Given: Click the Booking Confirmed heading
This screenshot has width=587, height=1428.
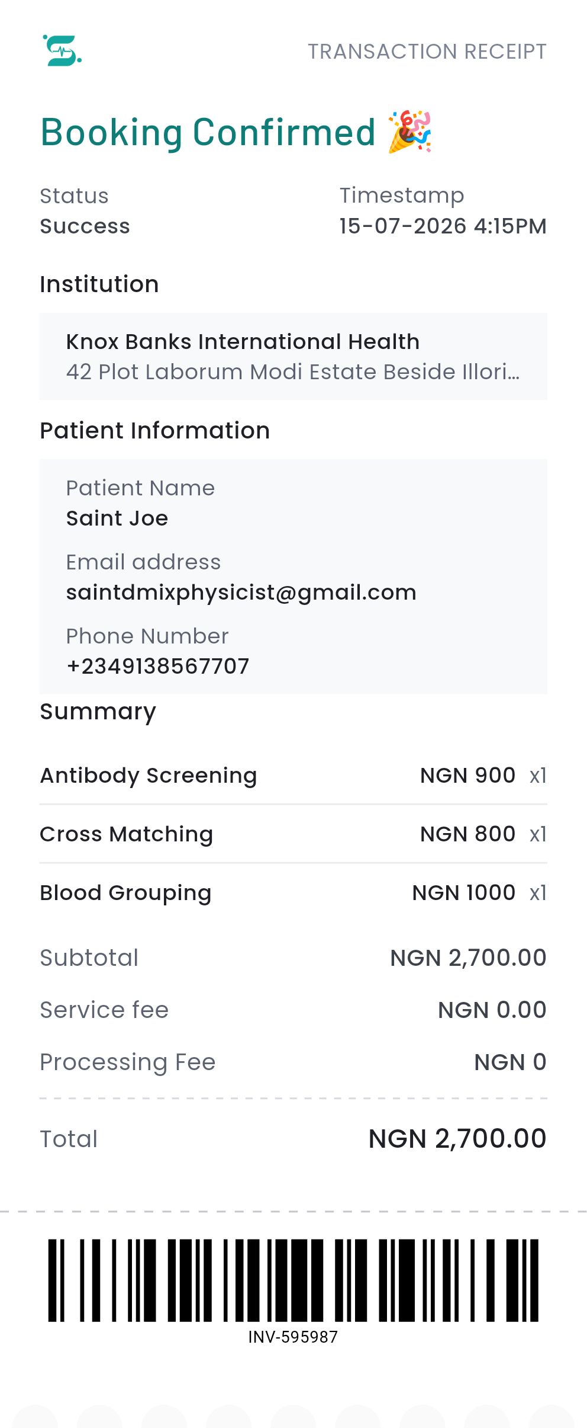Looking at the screenshot, I should (x=208, y=132).
